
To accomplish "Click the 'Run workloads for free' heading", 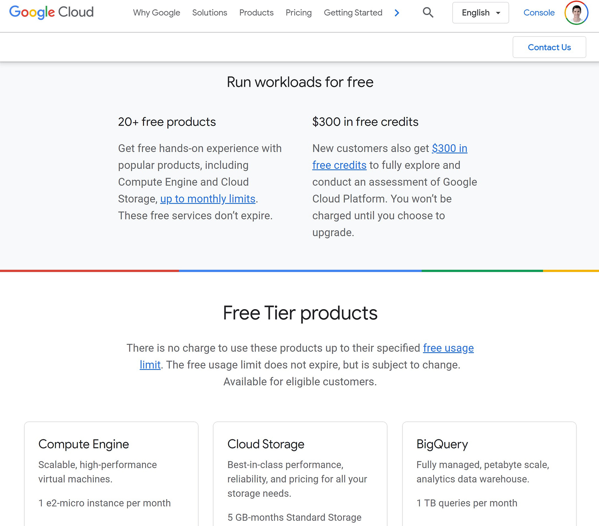I will point(300,82).
